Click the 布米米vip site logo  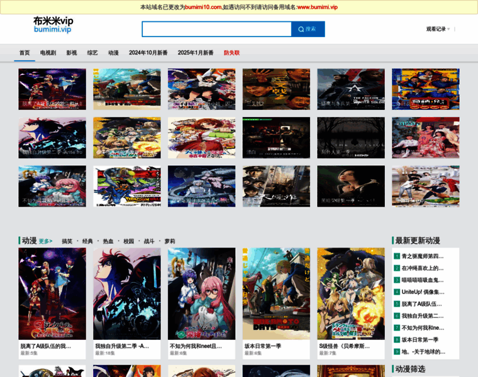coord(53,25)
